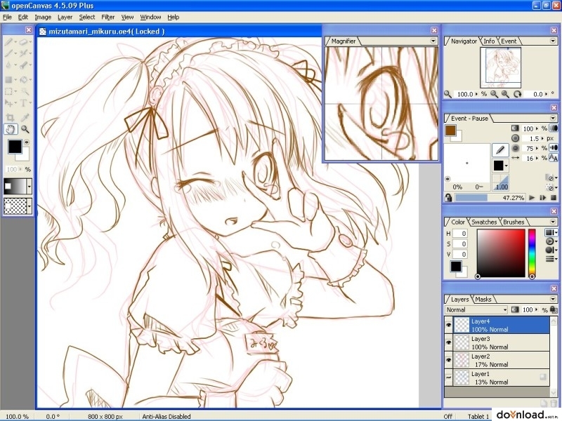Toggle pressure-to-size button beside 75 %
562x421 pixels.
(554, 148)
